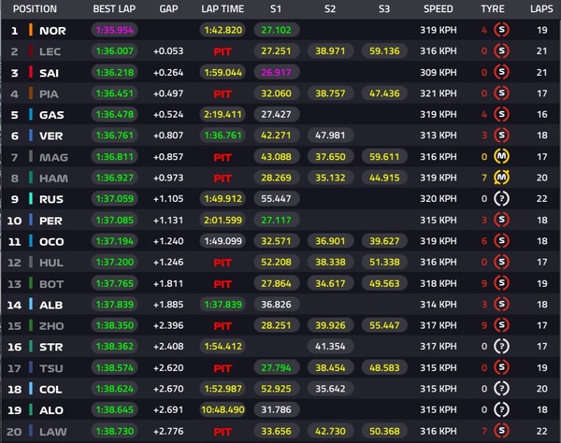This screenshot has width=561, height=443.
Task: Click Alonso's unknown tyre icon
Action: 501,409
